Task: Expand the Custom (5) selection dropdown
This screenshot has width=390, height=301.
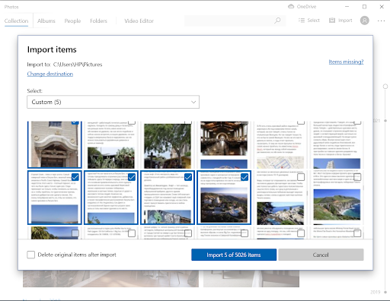Action: click(x=113, y=102)
